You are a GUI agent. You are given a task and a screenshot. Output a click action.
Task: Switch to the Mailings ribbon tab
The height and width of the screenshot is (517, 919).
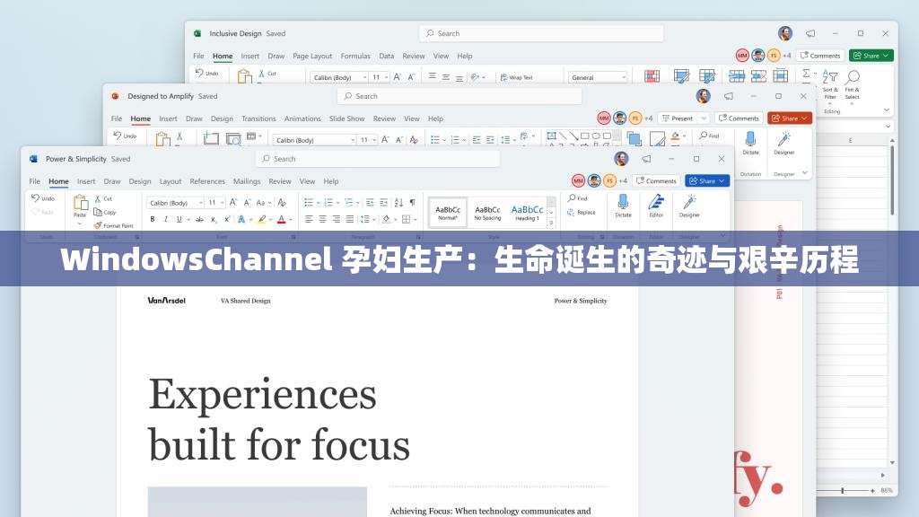(247, 180)
